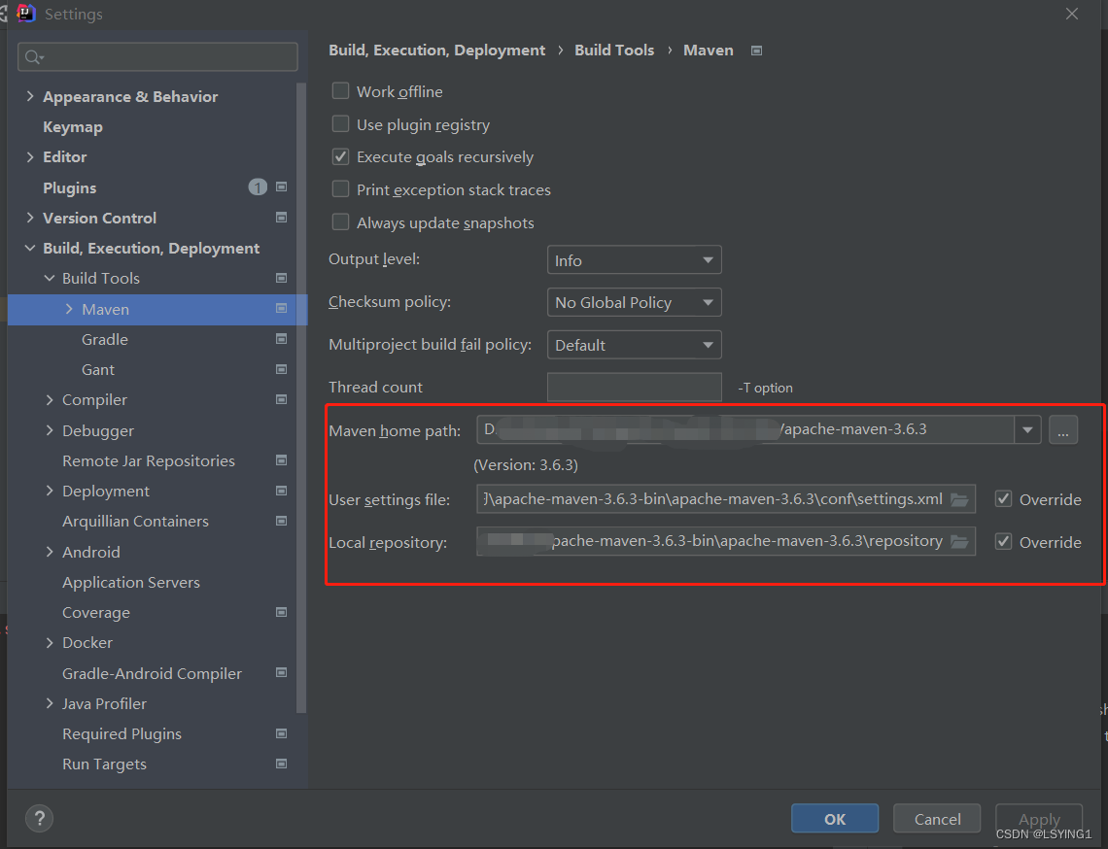Expand the Compiler node
Image resolution: width=1108 pixels, height=849 pixels.
[x=50, y=400]
